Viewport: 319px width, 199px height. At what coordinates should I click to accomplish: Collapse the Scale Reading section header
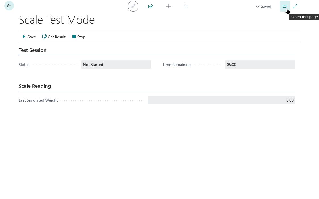(x=35, y=86)
